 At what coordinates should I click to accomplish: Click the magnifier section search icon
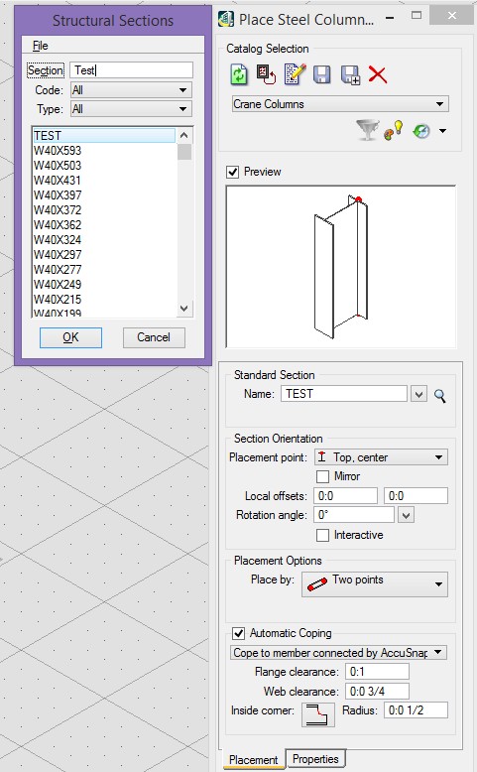(x=439, y=395)
